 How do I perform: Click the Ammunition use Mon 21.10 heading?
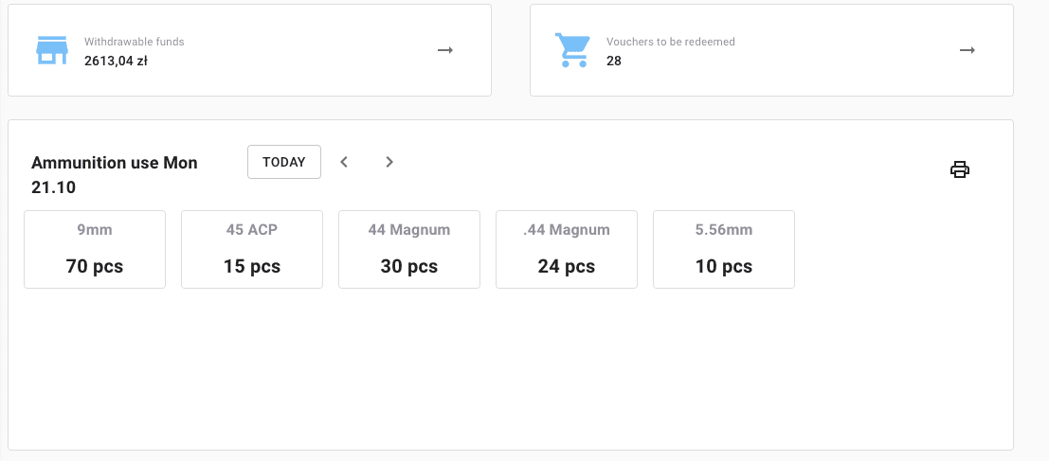tap(114, 174)
